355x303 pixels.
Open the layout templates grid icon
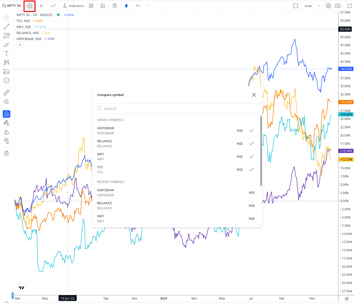tap(91, 6)
